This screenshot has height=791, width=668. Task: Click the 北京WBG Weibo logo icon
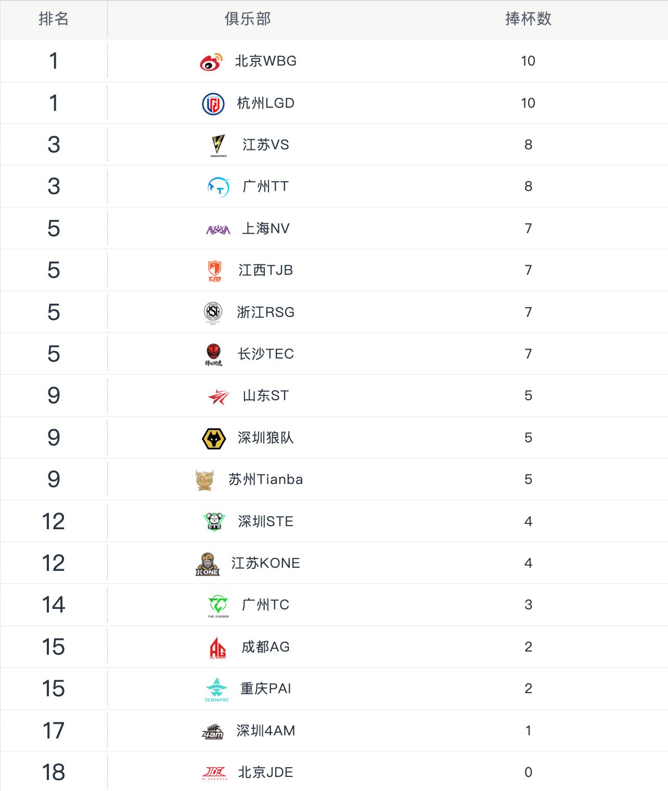click(211, 61)
